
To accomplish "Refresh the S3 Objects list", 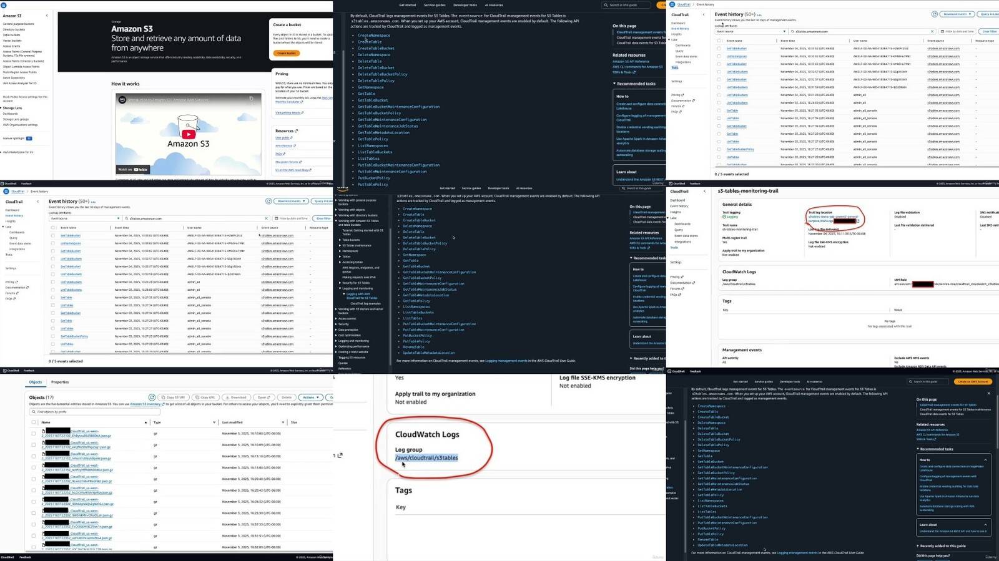I will click(152, 397).
